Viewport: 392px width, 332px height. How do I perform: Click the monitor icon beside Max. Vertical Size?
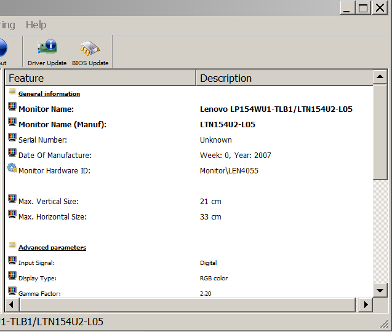(x=12, y=199)
